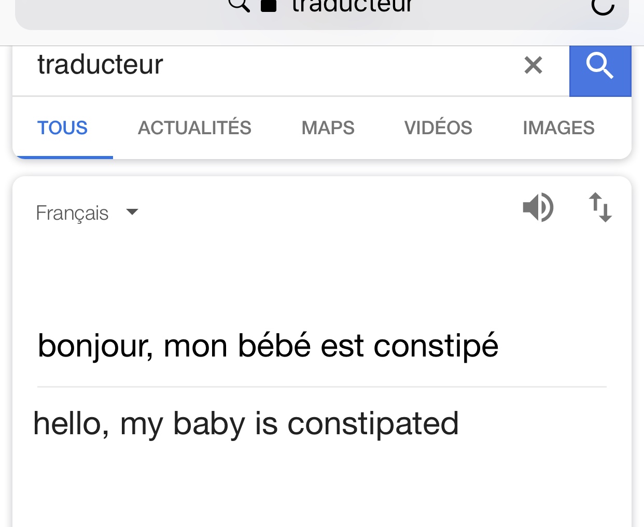Switch to the TOUS tab

click(62, 128)
